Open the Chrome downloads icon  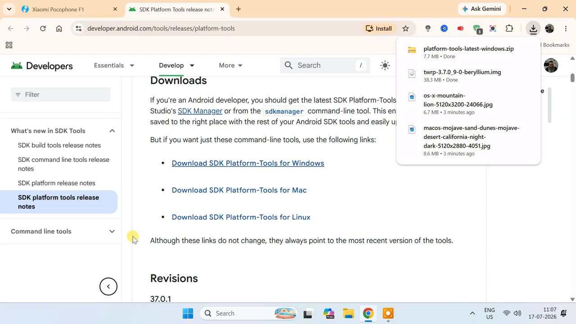click(x=533, y=28)
